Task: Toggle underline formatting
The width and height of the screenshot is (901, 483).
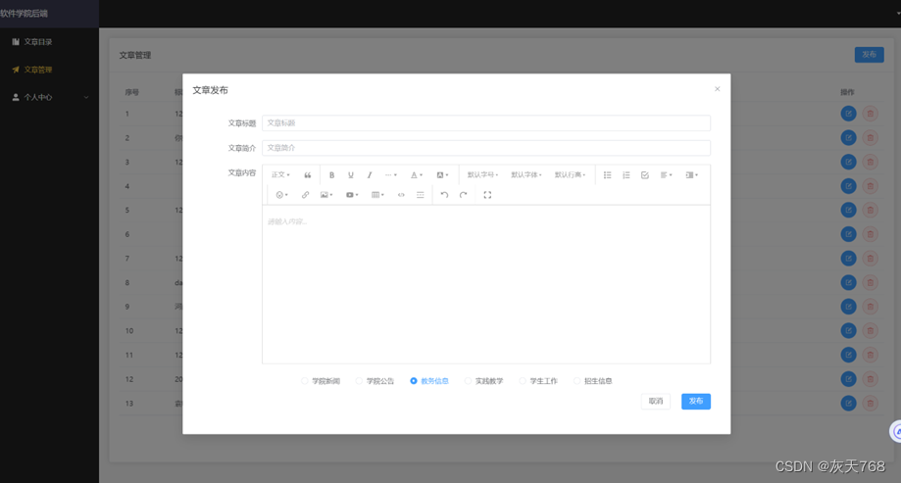Action: point(351,175)
